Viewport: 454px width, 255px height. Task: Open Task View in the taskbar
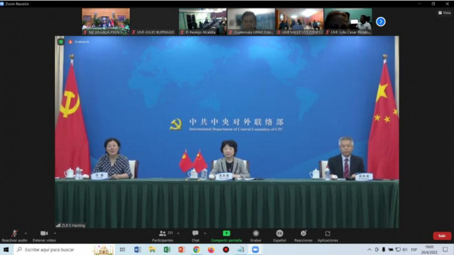pos(123,250)
